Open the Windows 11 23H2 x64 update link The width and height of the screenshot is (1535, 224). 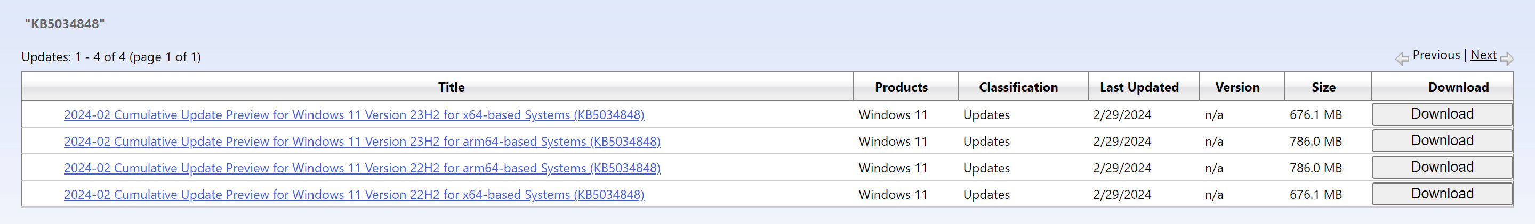point(354,115)
